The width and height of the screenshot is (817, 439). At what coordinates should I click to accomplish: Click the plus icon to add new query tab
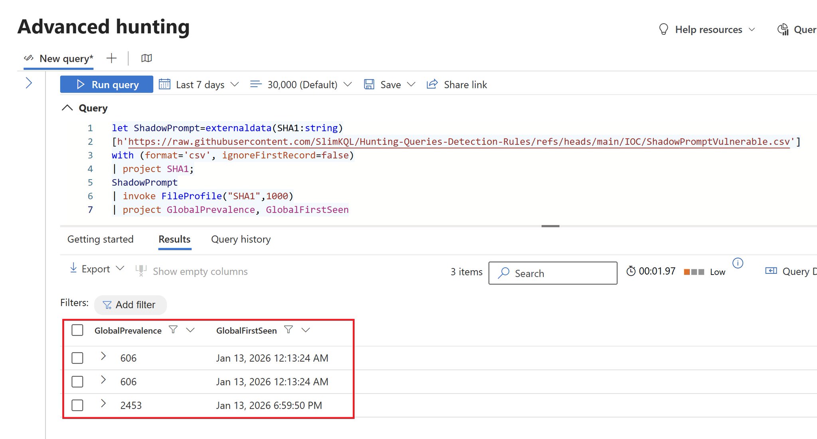click(x=112, y=58)
